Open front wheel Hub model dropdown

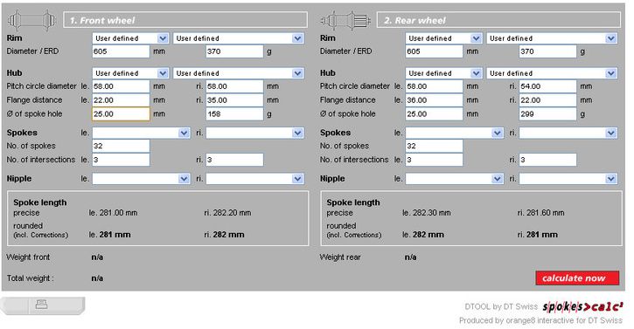coord(239,73)
